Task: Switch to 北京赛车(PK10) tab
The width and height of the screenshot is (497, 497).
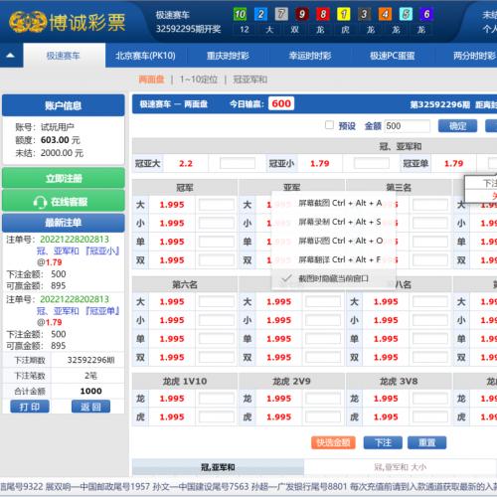Action: point(145,56)
